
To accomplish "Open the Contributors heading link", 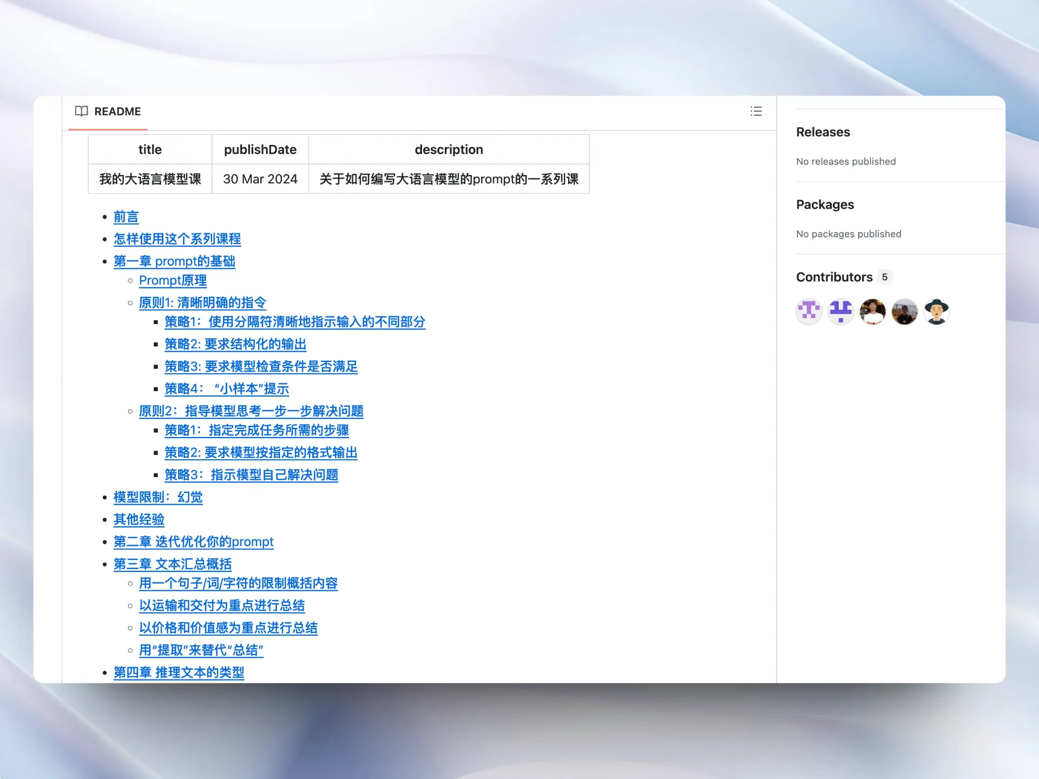I will click(834, 277).
